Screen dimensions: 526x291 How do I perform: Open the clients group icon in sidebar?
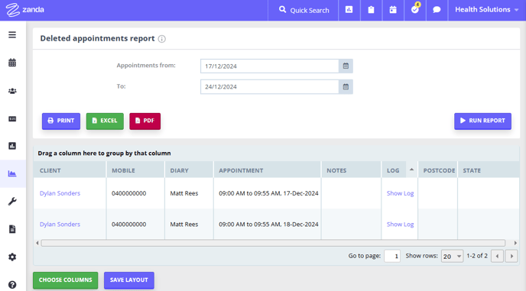(x=12, y=91)
